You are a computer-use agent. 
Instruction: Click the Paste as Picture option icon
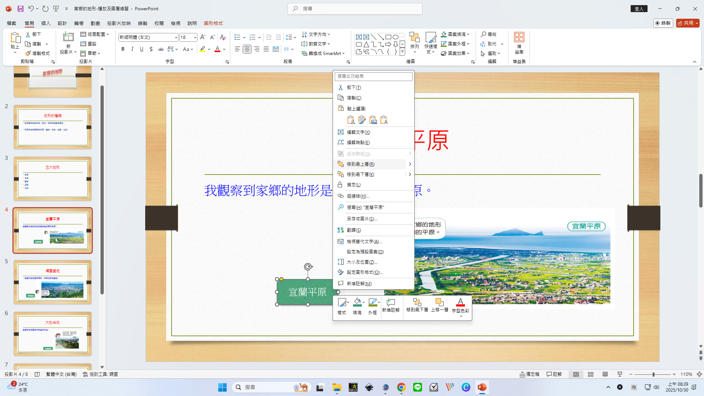(373, 120)
